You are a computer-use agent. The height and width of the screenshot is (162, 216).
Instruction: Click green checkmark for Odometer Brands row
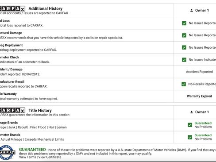190,137
